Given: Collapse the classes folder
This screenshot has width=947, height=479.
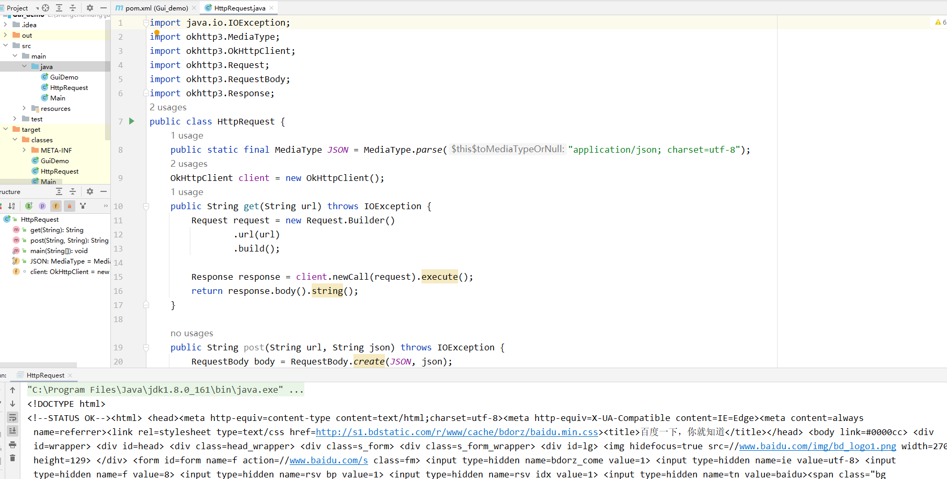Looking at the screenshot, I should point(15,140).
